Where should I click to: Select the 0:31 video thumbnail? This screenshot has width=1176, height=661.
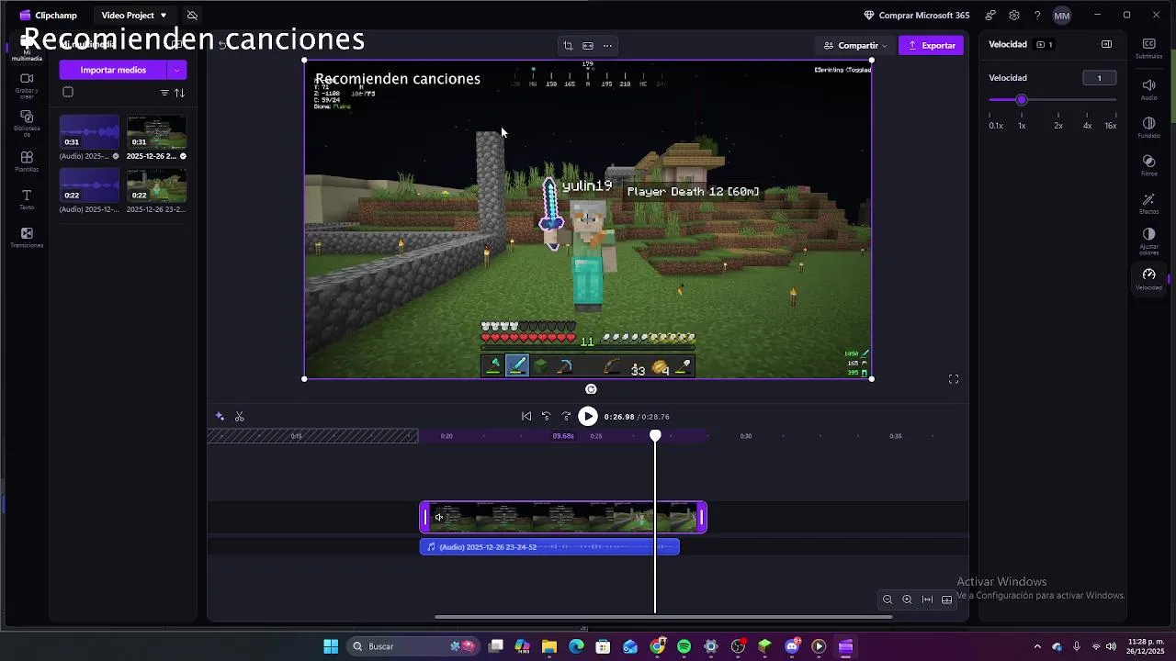156,132
